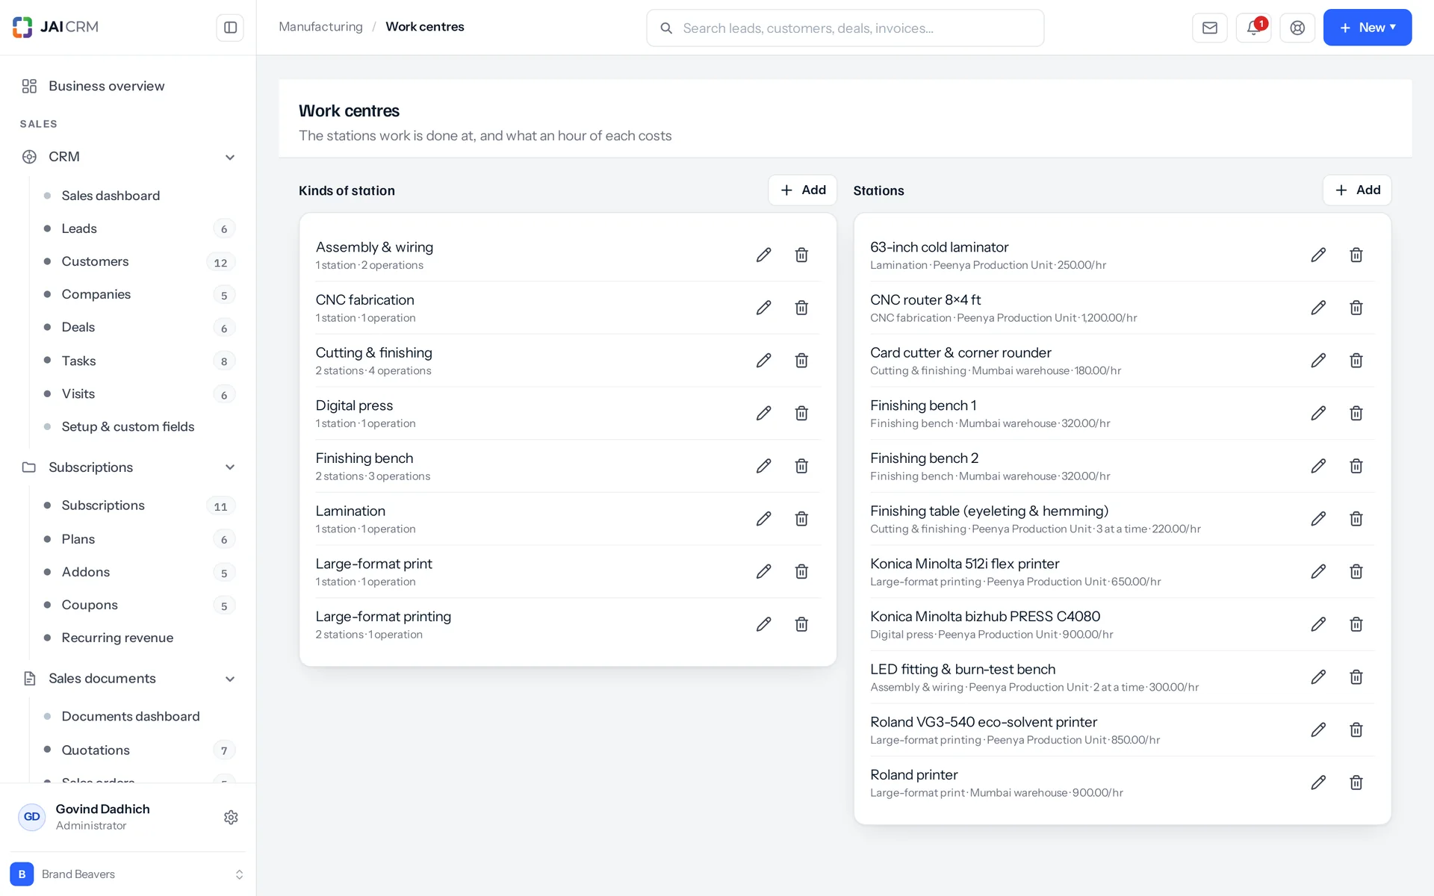Add a new station
The width and height of the screenshot is (1434, 896).
point(1357,190)
